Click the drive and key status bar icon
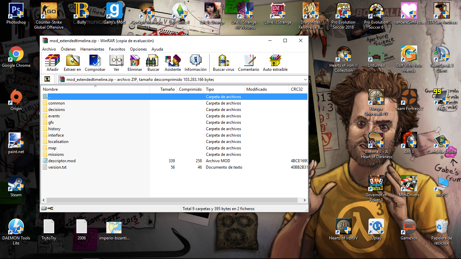This screenshot has height=259, width=461. pyautogui.click(x=47, y=208)
